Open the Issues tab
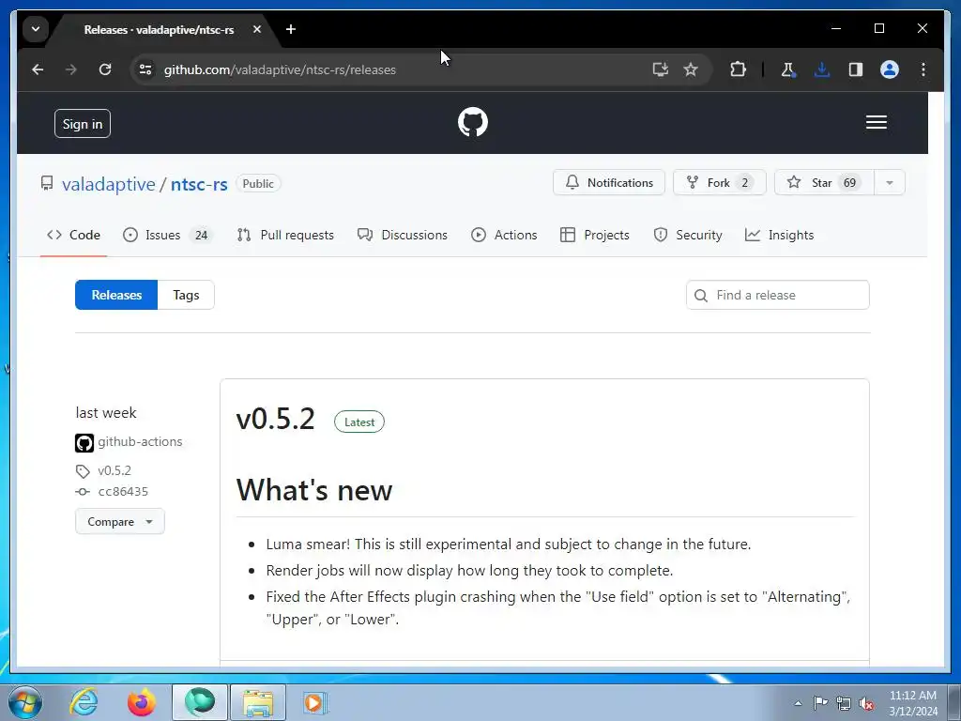The image size is (961, 721). [168, 236]
